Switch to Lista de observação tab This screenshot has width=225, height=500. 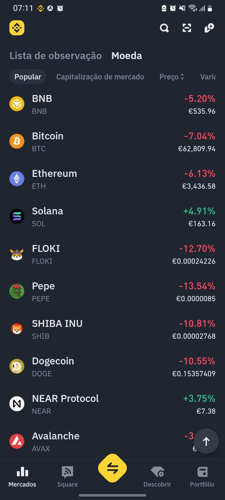click(x=56, y=56)
